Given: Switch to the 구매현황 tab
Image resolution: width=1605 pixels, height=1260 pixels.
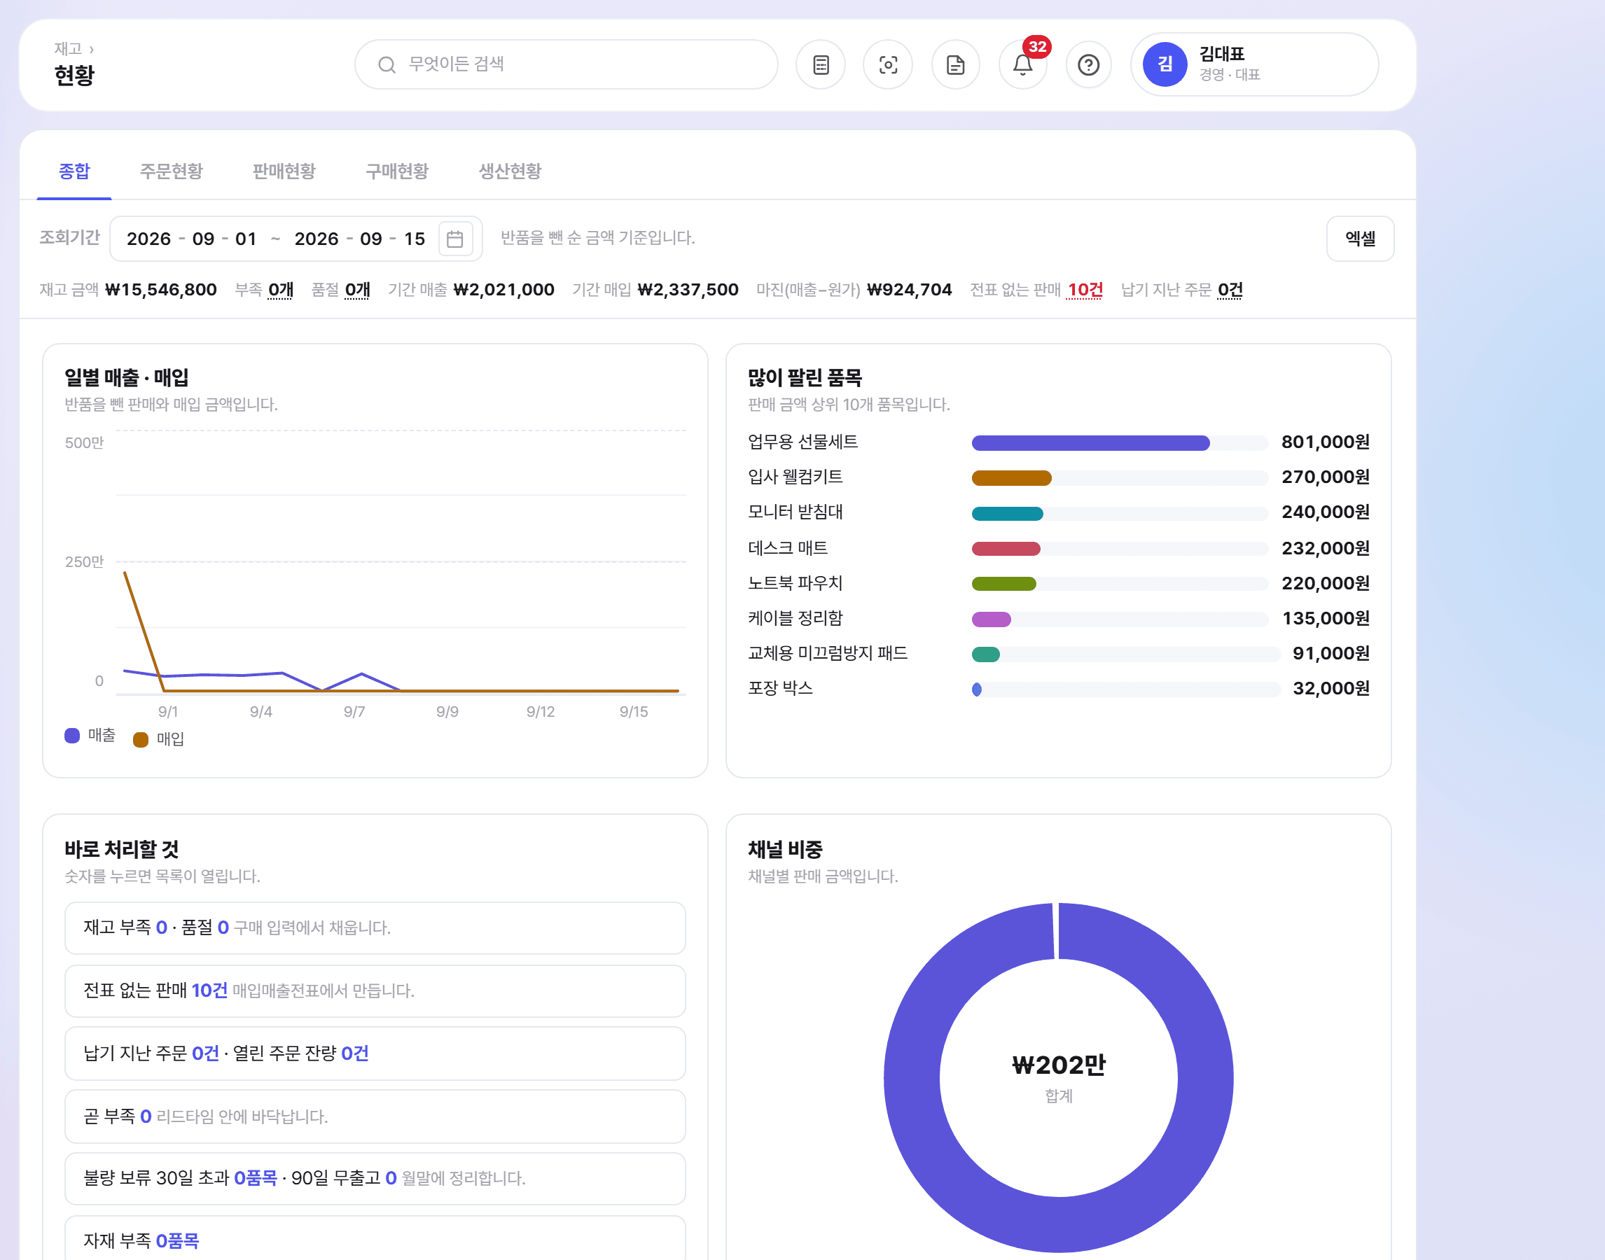Looking at the screenshot, I should click(x=397, y=171).
